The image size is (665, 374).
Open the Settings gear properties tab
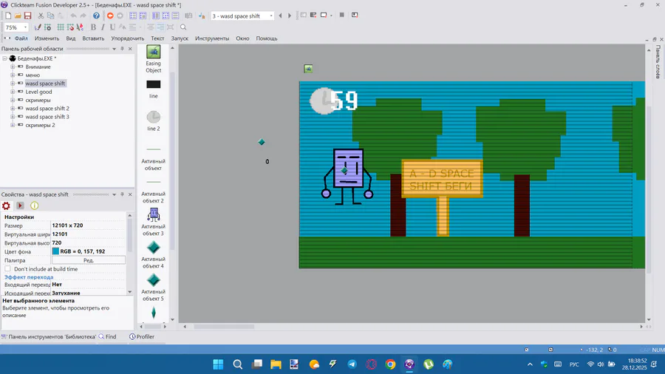(x=7, y=205)
